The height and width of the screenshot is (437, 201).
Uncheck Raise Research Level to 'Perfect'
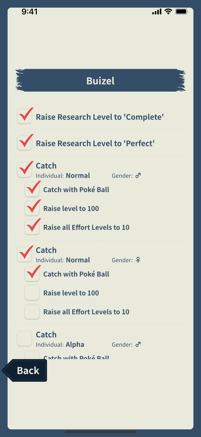[x=25, y=143]
